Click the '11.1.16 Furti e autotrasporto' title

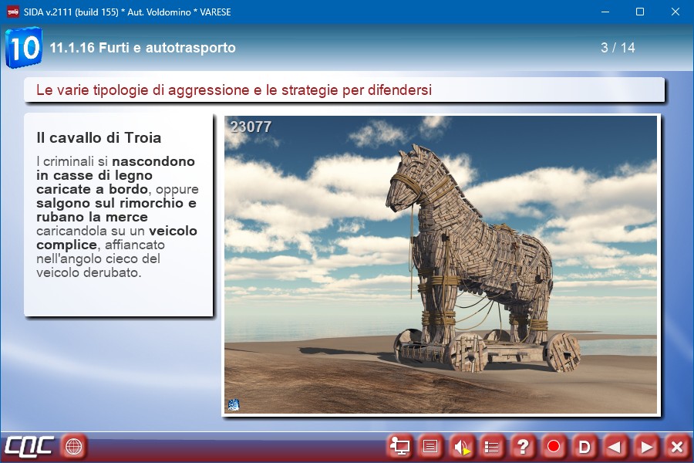click(143, 48)
